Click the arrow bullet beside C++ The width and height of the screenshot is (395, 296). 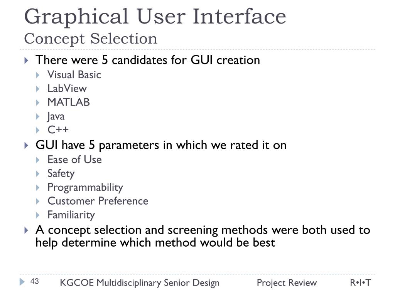38,130
